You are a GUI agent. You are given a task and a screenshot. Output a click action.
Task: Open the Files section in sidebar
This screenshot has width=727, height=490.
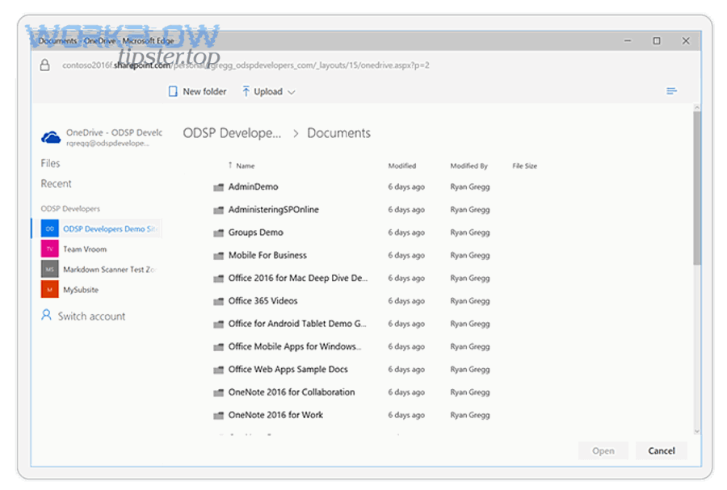[50, 164]
